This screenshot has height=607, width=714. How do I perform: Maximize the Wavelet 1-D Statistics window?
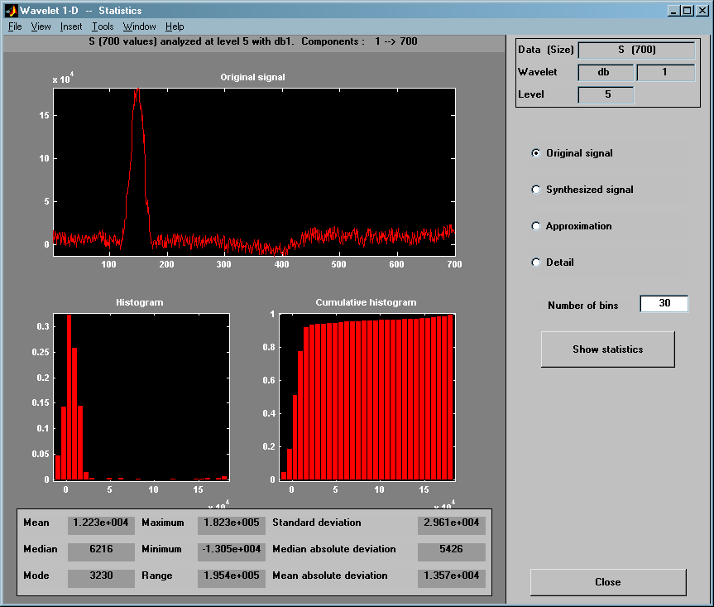click(688, 11)
